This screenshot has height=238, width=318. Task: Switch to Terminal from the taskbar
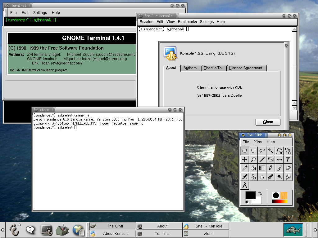[159, 234]
